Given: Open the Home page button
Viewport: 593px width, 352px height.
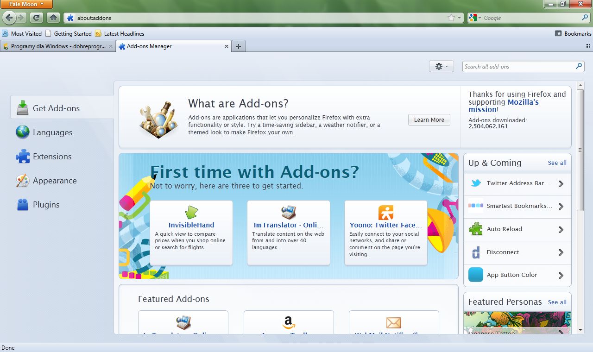Looking at the screenshot, I should click(53, 18).
